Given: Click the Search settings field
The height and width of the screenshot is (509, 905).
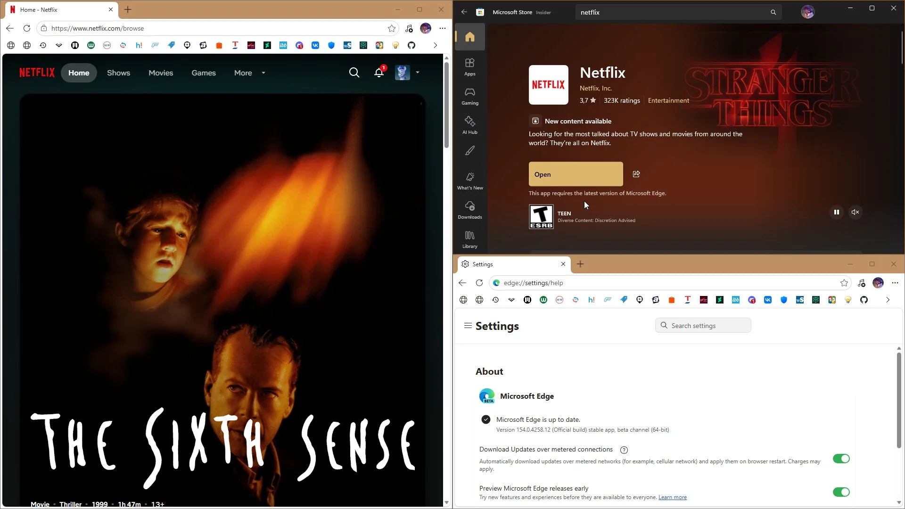Looking at the screenshot, I should click(x=703, y=325).
